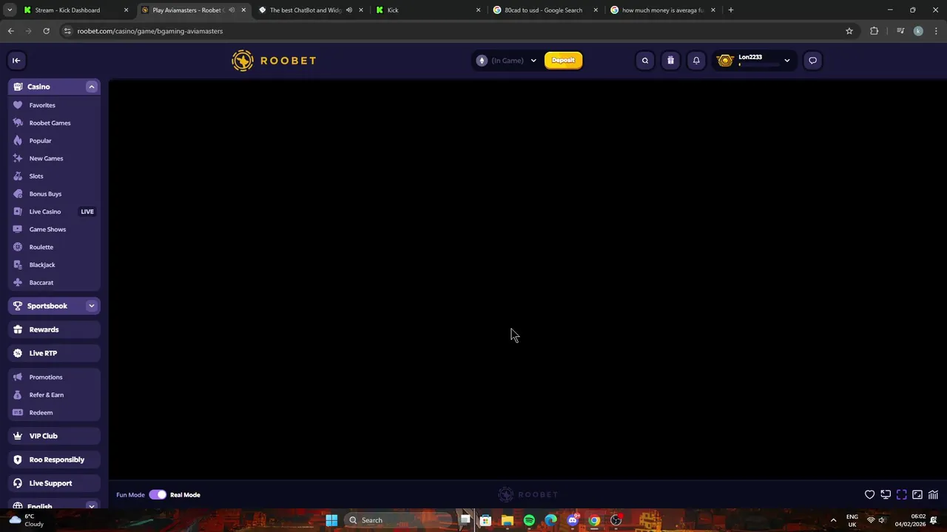Viewport: 947px width, 532px height.
Task: Mute the Aviamasters tab audio
Action: (x=232, y=10)
